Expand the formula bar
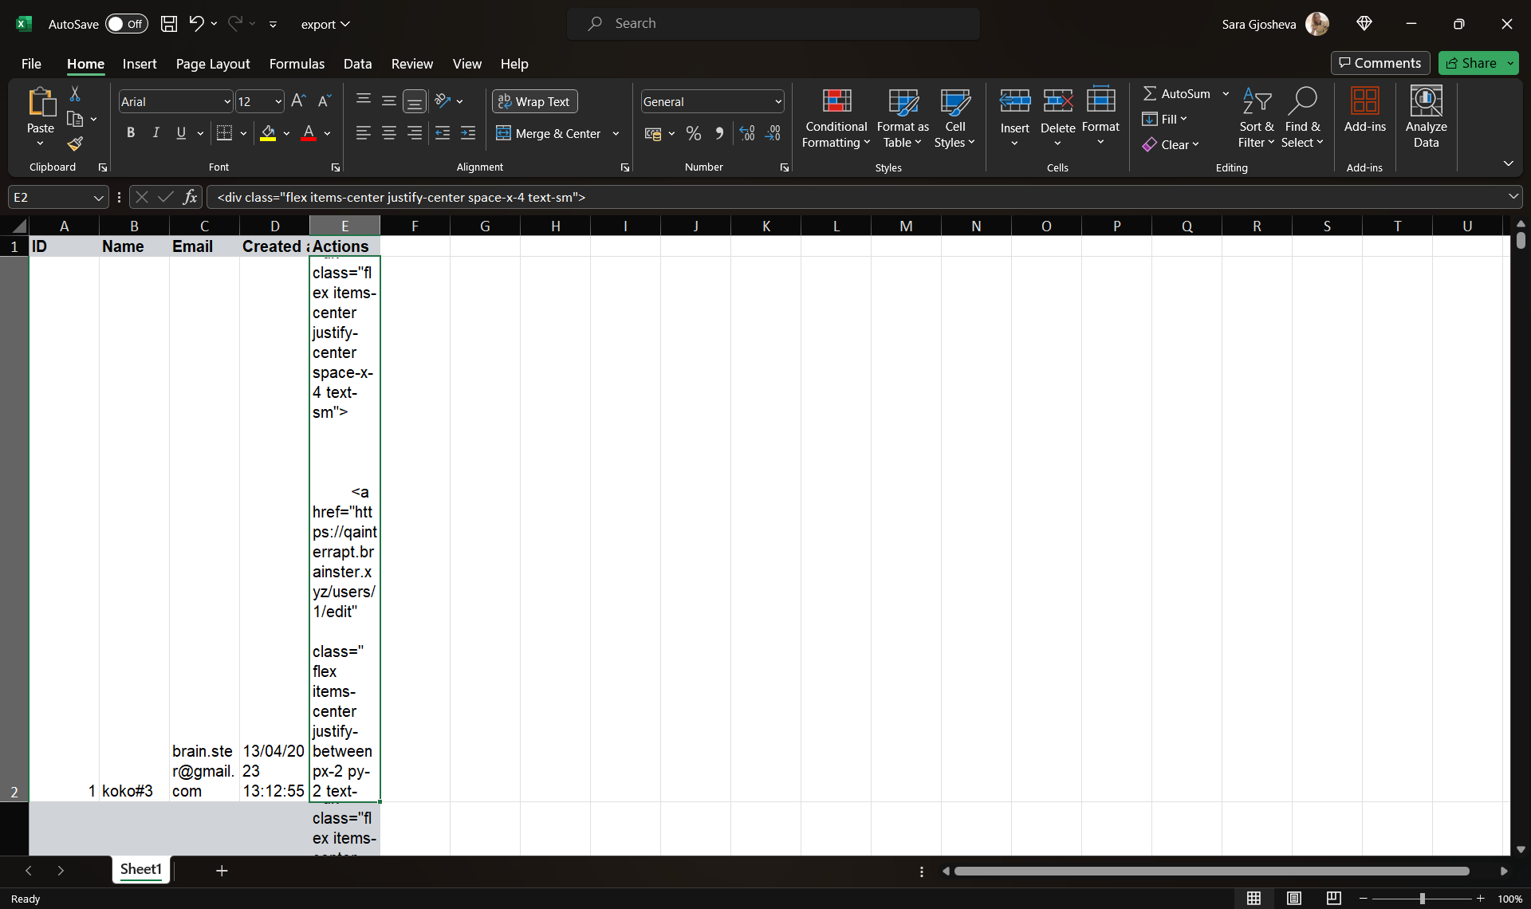This screenshot has width=1531, height=909. 1513,197
